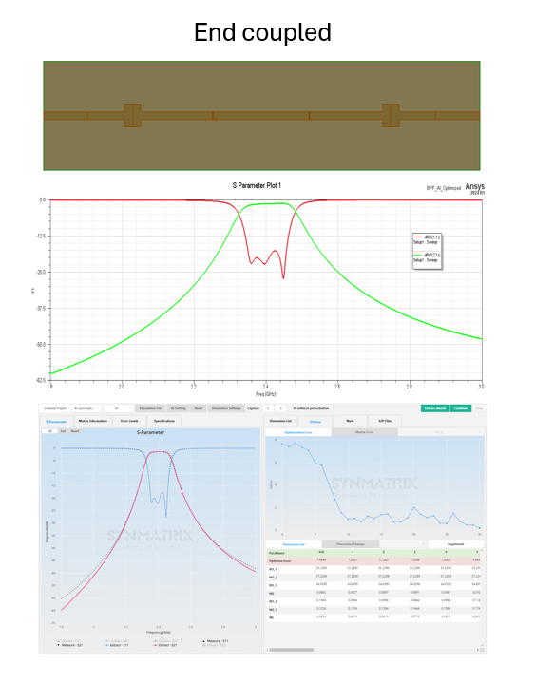Click the dimension table's scroll-right arrow
535x682 pixels.
478,650
